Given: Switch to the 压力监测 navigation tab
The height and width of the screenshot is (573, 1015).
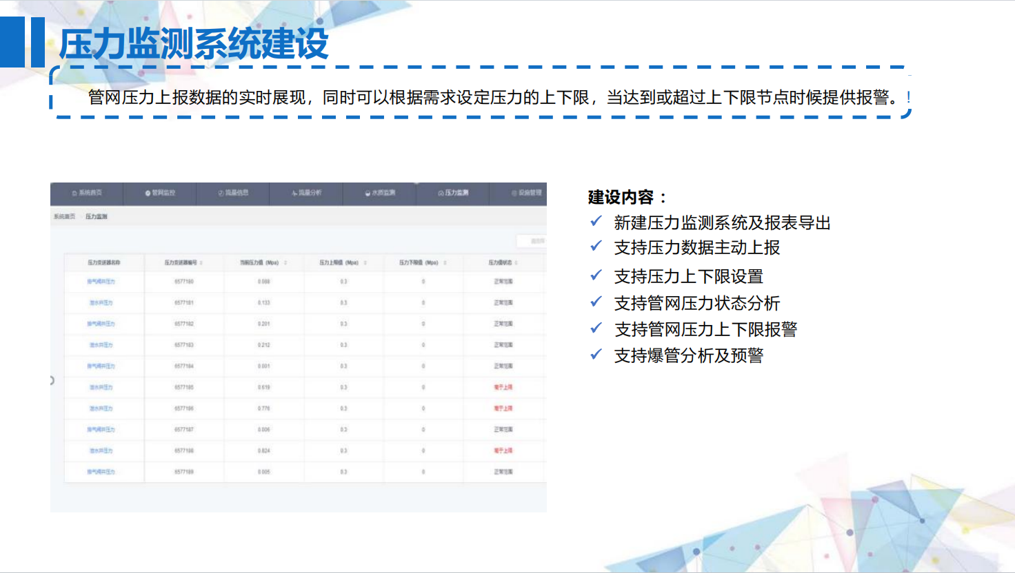Looking at the screenshot, I should point(453,194).
